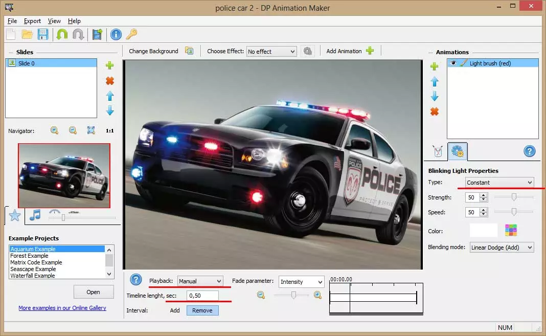
Task: Move slide up with blue arrow
Action: point(110,96)
